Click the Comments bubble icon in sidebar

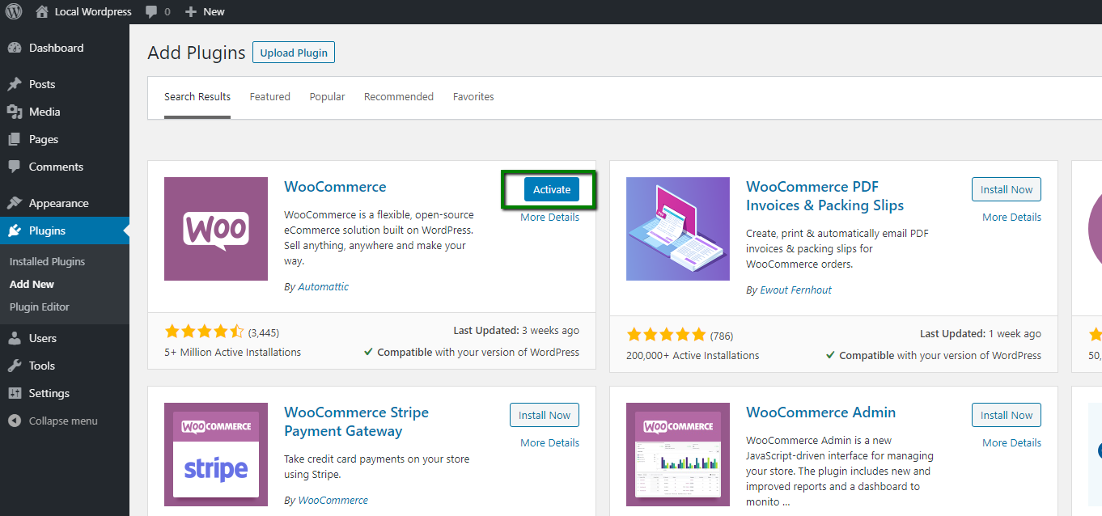click(x=15, y=167)
